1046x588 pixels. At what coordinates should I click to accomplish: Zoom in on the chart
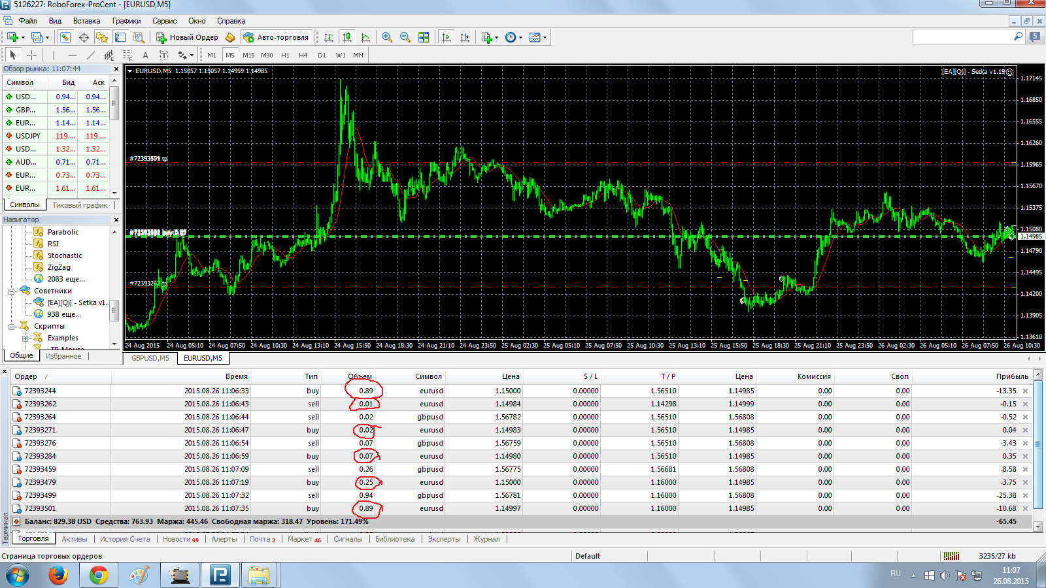[387, 37]
